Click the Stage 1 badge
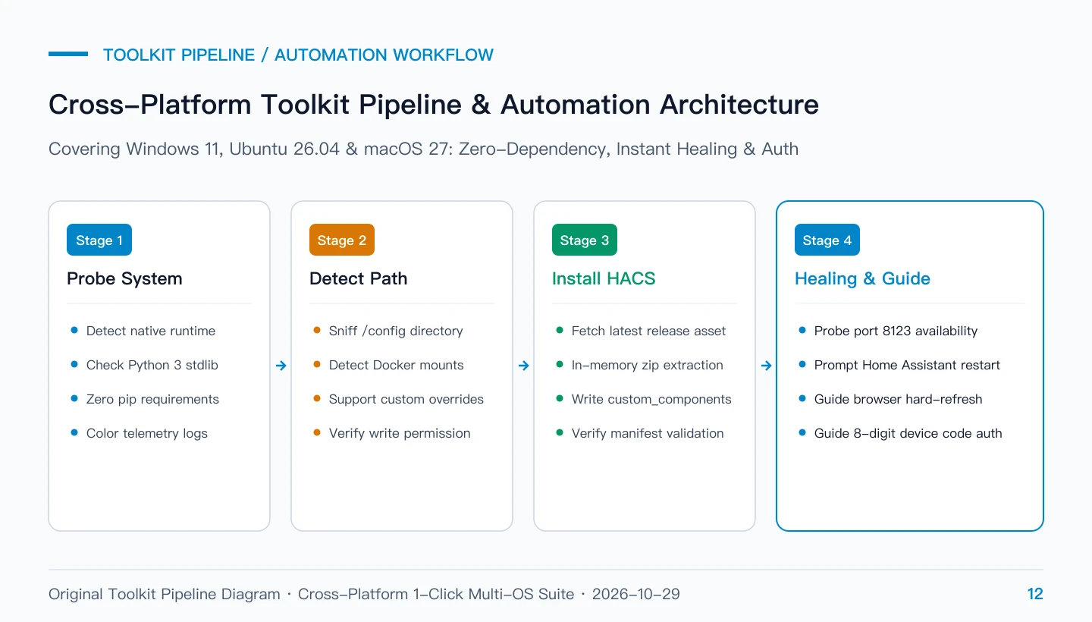The height and width of the screenshot is (622, 1092). [99, 240]
